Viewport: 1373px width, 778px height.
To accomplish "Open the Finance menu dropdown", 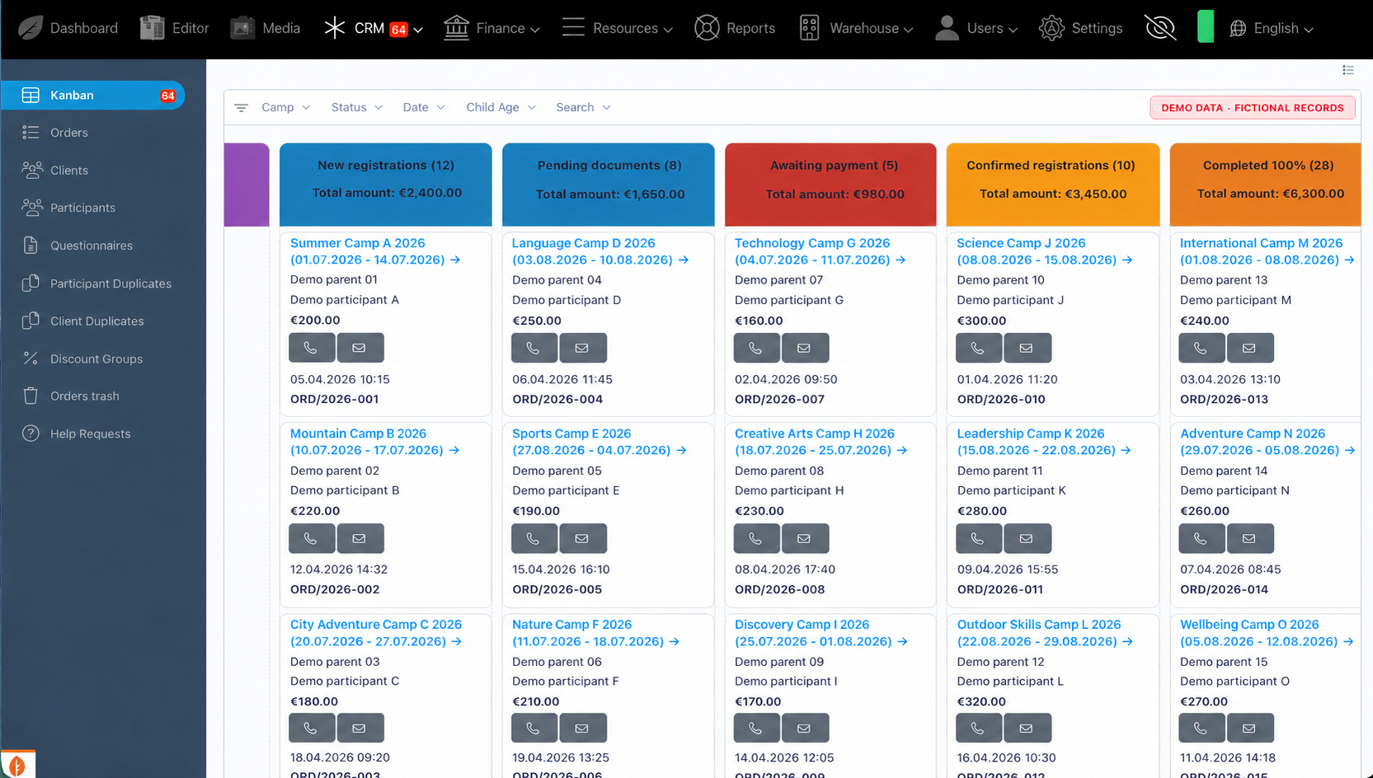I will 491,28.
